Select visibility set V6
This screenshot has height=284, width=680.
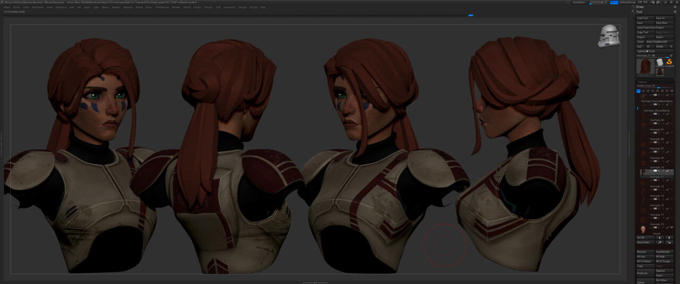662,91
